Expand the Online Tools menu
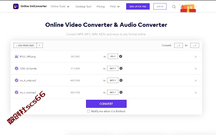The width and height of the screenshot is (216, 135). tap(60, 6)
